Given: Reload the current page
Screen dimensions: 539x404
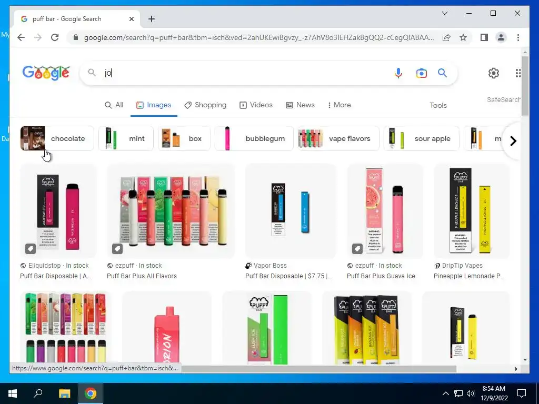Looking at the screenshot, I should (55, 37).
